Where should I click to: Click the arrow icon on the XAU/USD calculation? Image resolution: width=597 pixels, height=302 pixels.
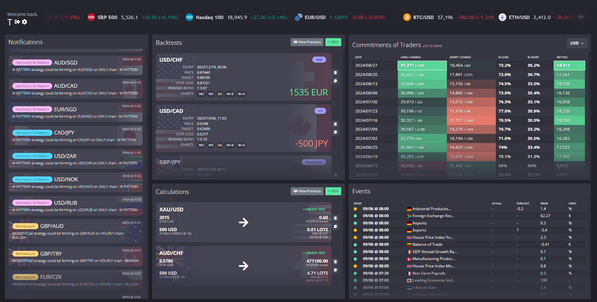coord(244,223)
